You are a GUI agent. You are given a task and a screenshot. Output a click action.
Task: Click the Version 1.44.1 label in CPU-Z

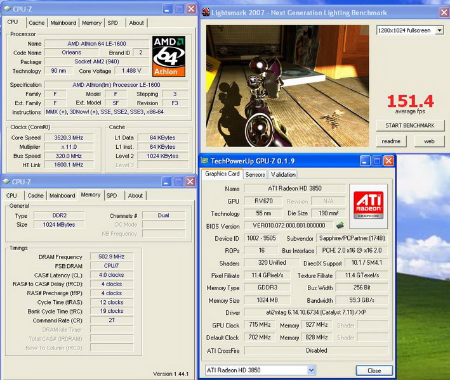pyautogui.click(x=171, y=374)
